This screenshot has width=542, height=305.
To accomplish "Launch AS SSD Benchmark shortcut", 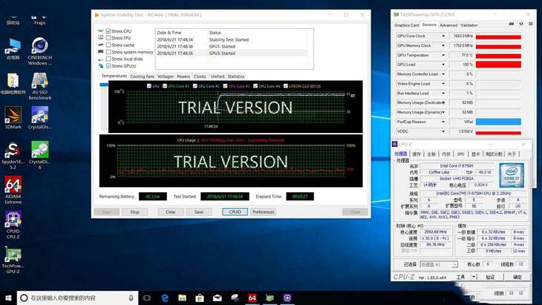I will click(x=40, y=85).
